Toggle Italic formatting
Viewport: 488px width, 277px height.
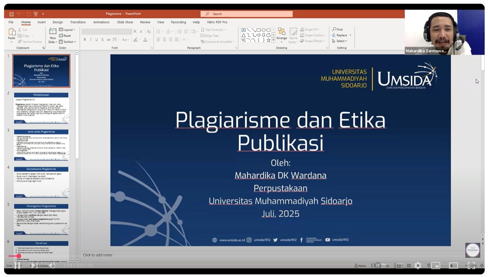tap(90, 39)
